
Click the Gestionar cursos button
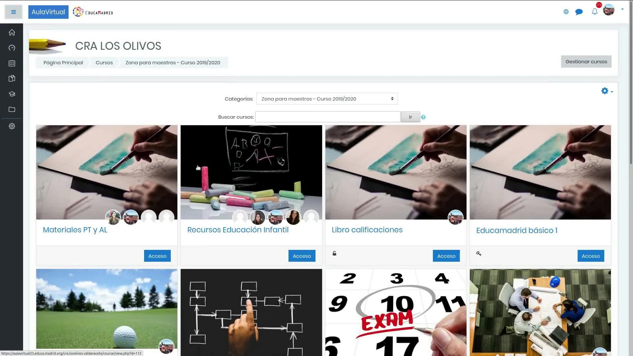(586, 62)
